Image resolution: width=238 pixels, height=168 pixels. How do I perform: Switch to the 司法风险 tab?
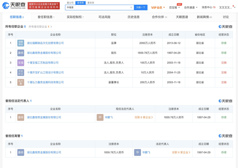click(x=104, y=17)
